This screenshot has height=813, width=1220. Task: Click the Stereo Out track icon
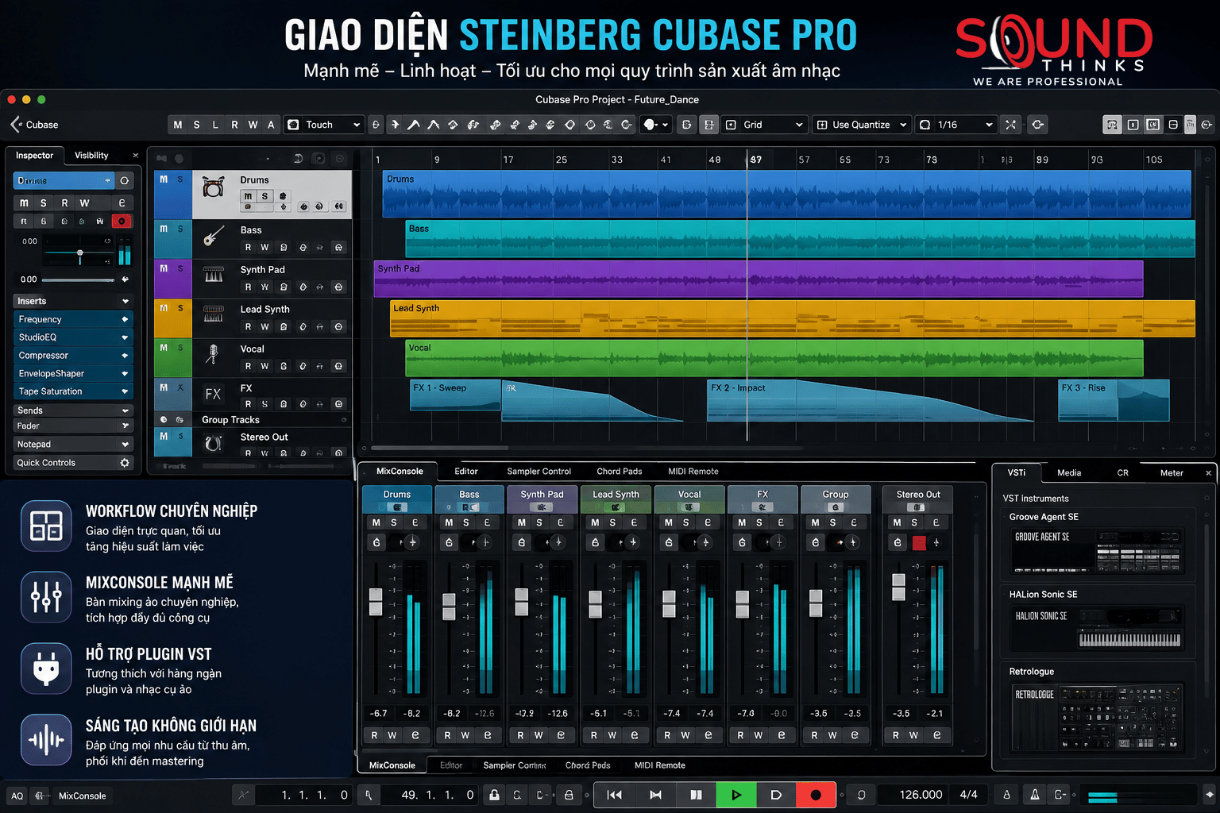pos(213,443)
